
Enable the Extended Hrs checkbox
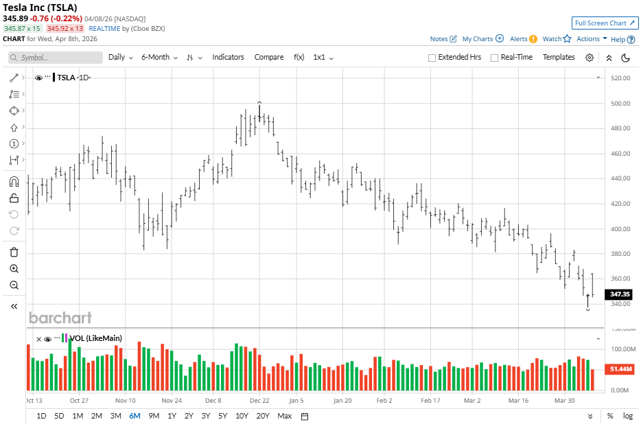click(x=432, y=58)
